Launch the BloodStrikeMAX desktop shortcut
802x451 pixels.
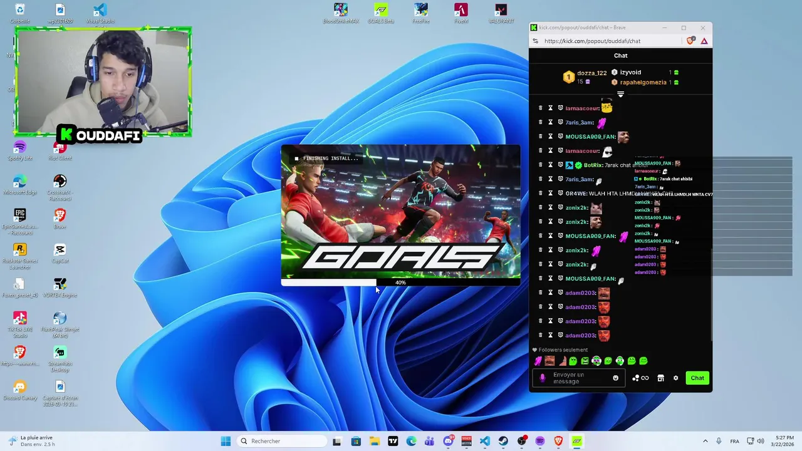click(x=341, y=13)
